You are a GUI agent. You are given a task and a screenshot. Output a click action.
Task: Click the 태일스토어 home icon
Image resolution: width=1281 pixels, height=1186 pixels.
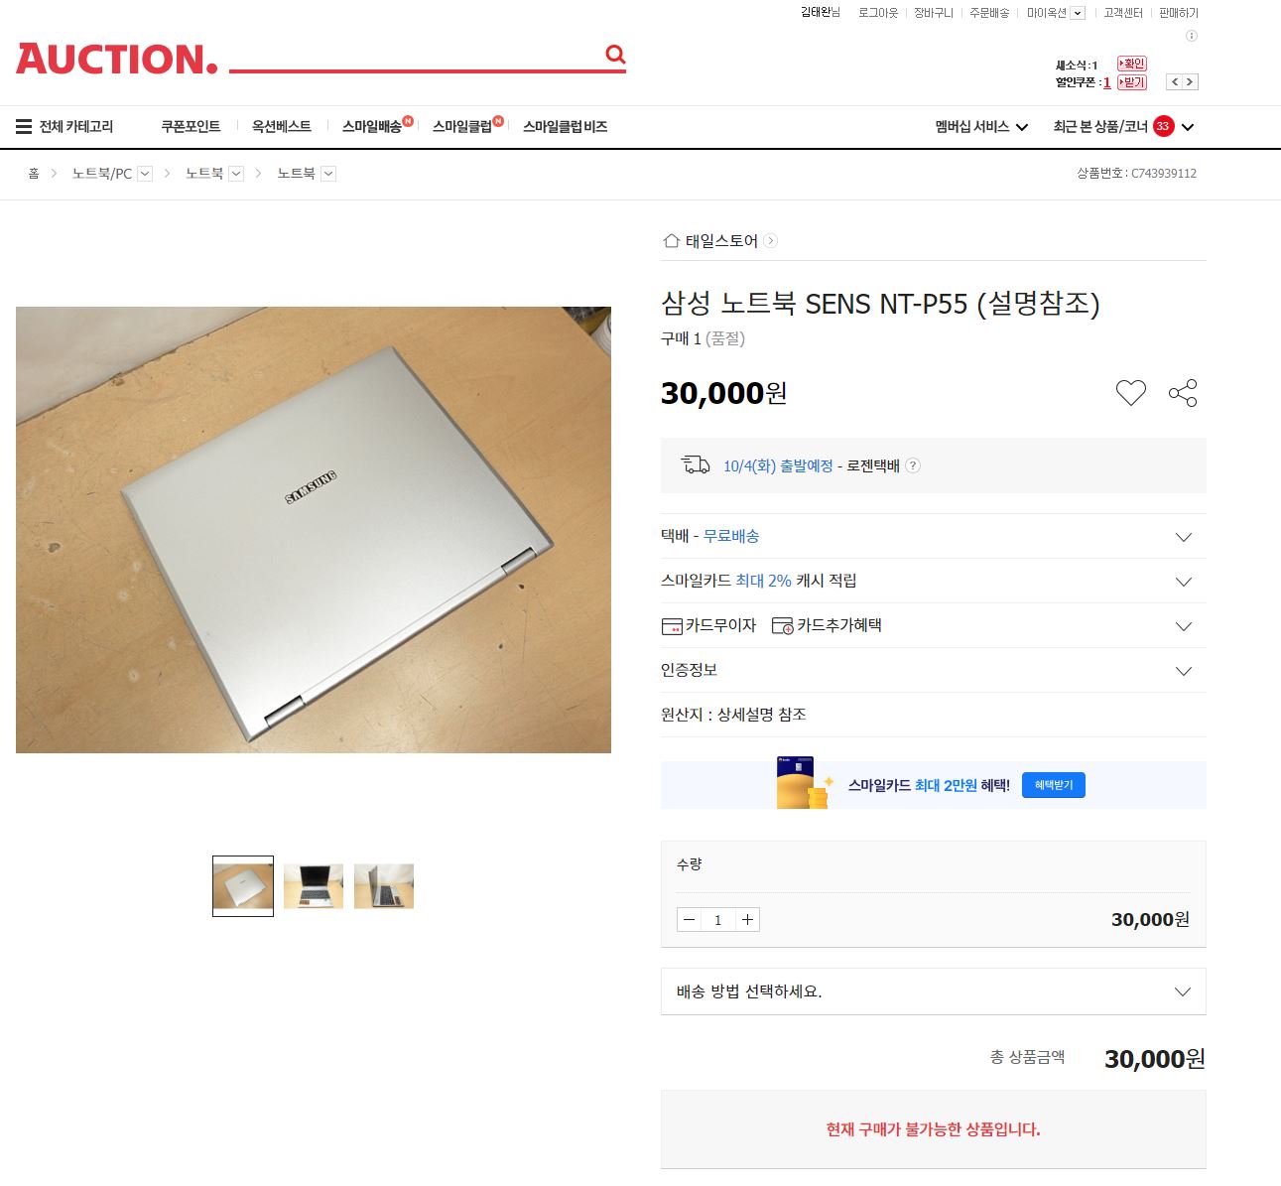(672, 241)
